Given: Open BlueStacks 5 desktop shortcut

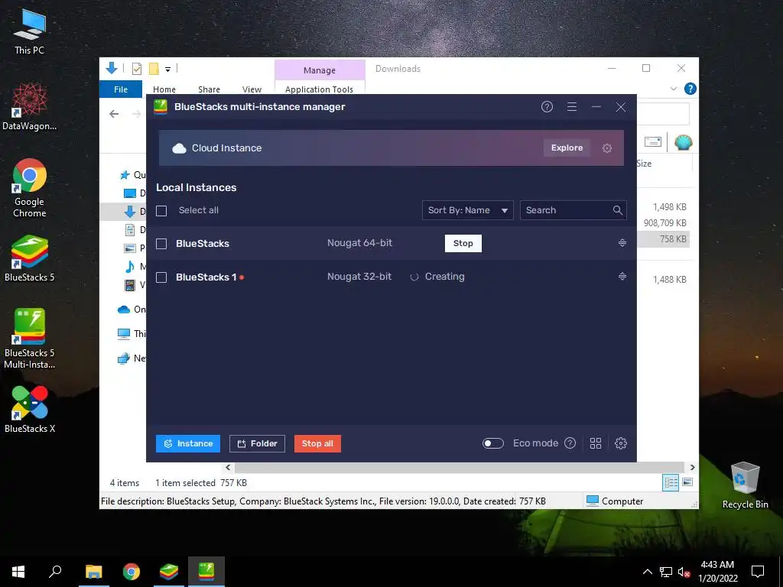Looking at the screenshot, I should 30,259.
